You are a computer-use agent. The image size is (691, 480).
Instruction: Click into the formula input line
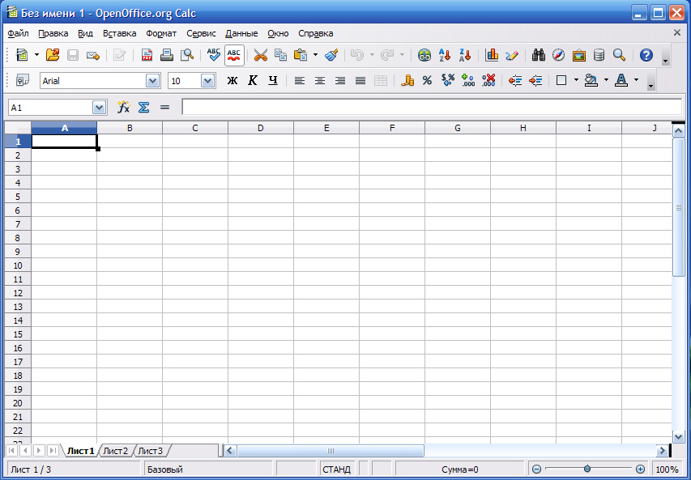click(x=431, y=107)
